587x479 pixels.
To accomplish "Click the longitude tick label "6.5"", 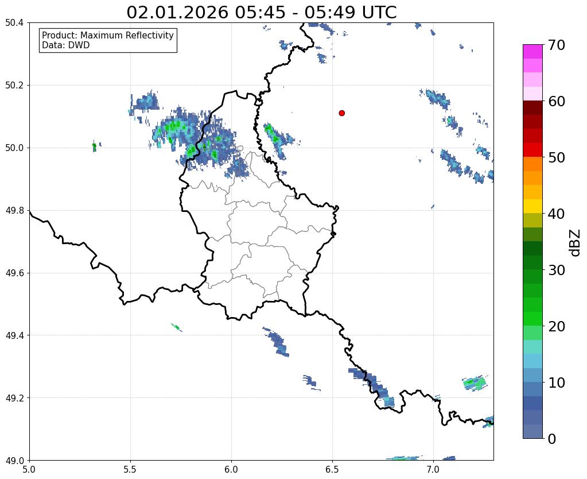I will tap(332, 470).
